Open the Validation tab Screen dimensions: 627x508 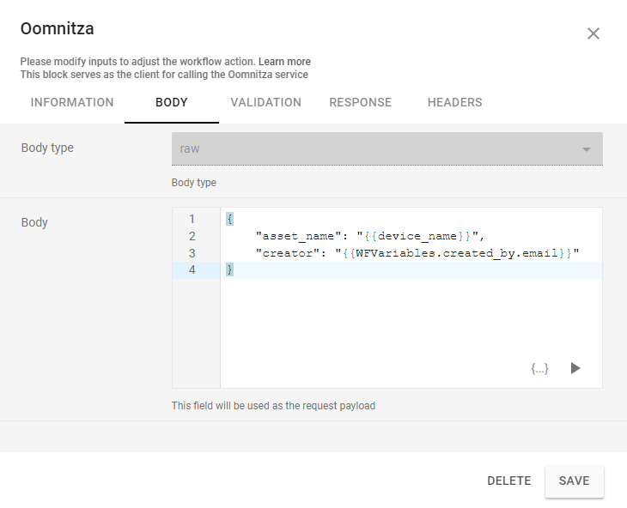tap(265, 102)
